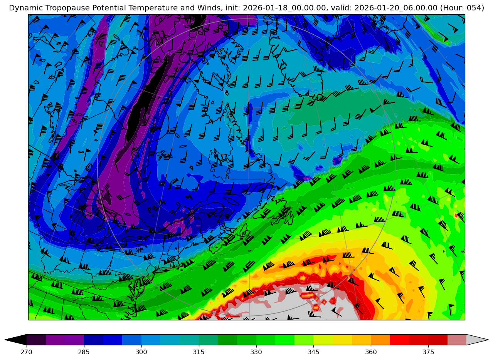
Task: Select the lime green swatch left of 345
Action: 304,340
